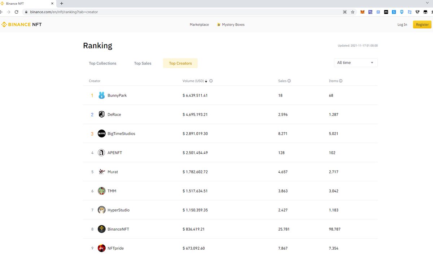Viewport: 433px width, 254px height.
Task: Open the blue retweet-arrows extension icon
Action: (x=410, y=12)
